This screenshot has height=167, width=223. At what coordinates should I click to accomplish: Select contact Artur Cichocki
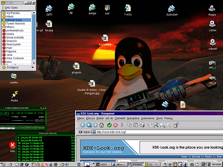(16, 58)
